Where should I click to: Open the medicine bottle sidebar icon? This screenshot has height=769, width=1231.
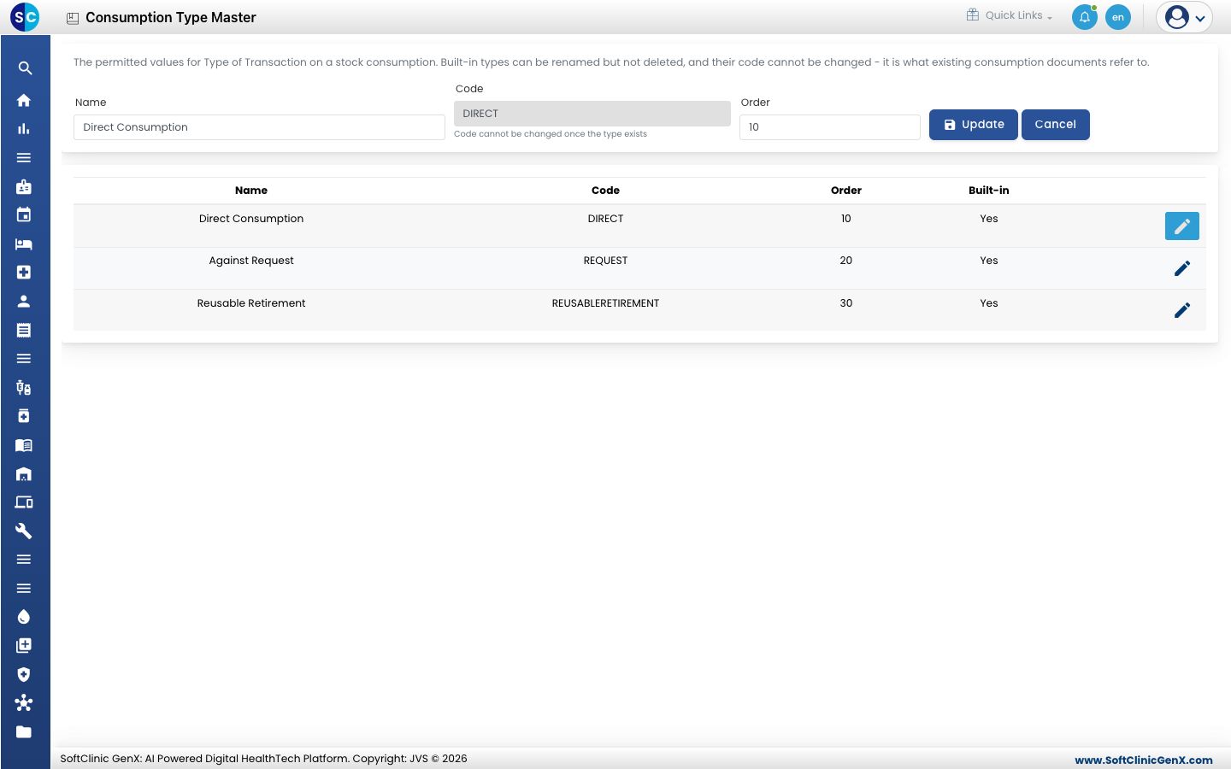pos(24,416)
